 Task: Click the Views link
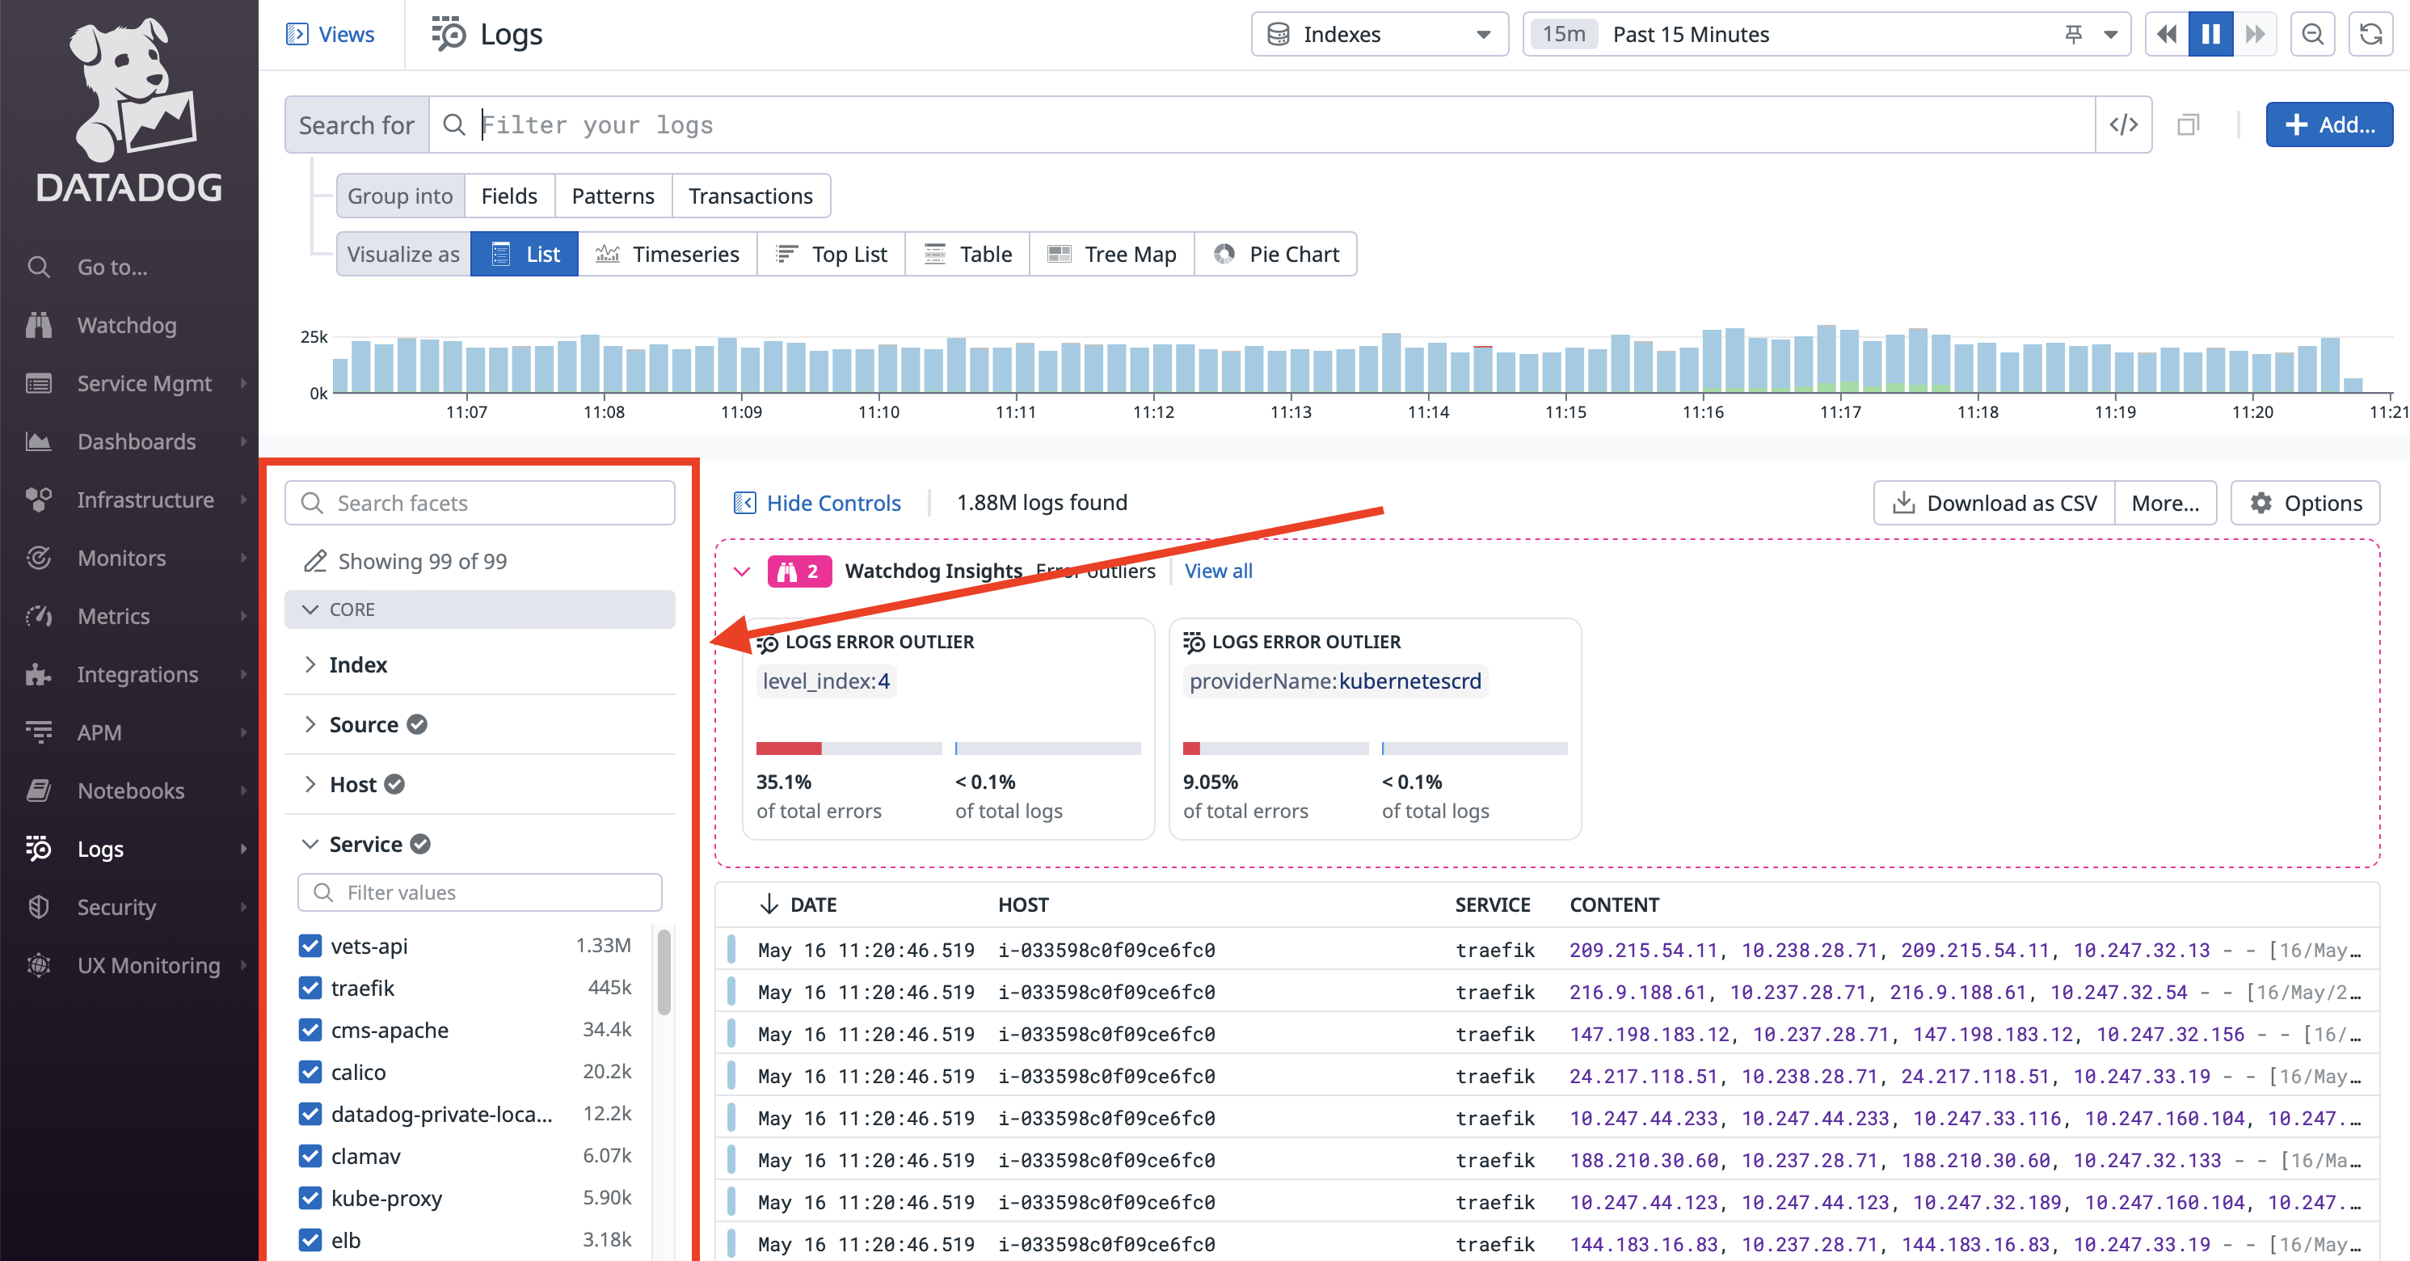tap(331, 35)
